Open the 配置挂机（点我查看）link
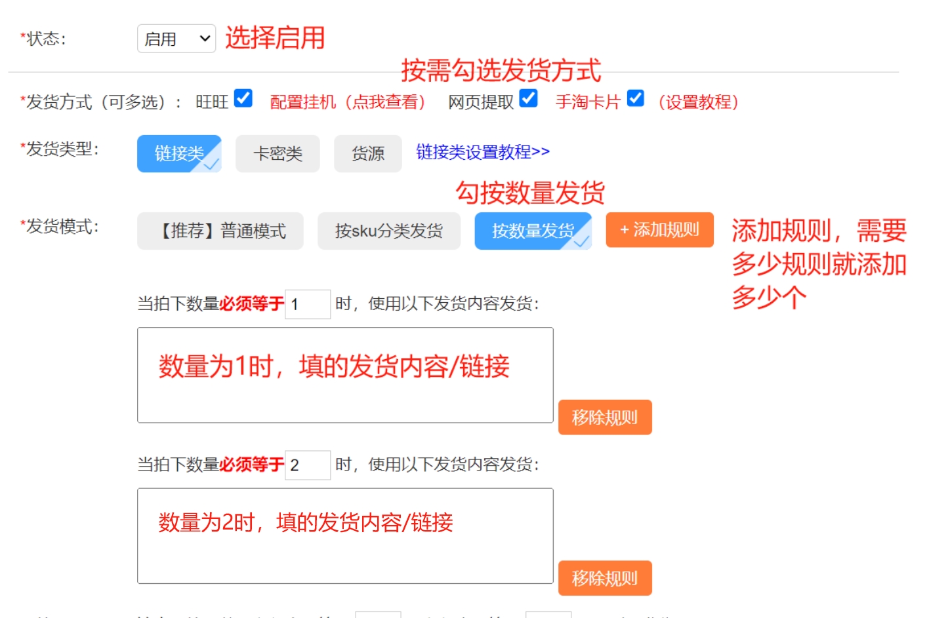Image resolution: width=927 pixels, height=618 pixels. [347, 102]
